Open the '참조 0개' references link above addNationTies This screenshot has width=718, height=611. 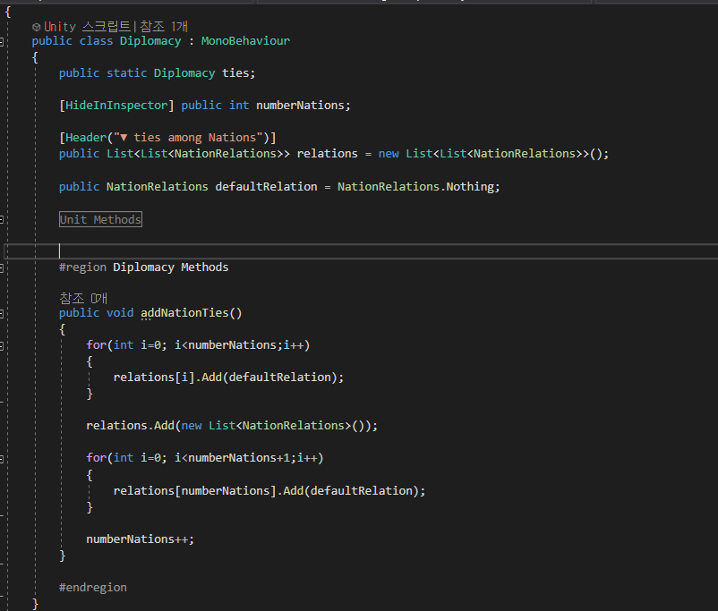pyautogui.click(x=83, y=299)
